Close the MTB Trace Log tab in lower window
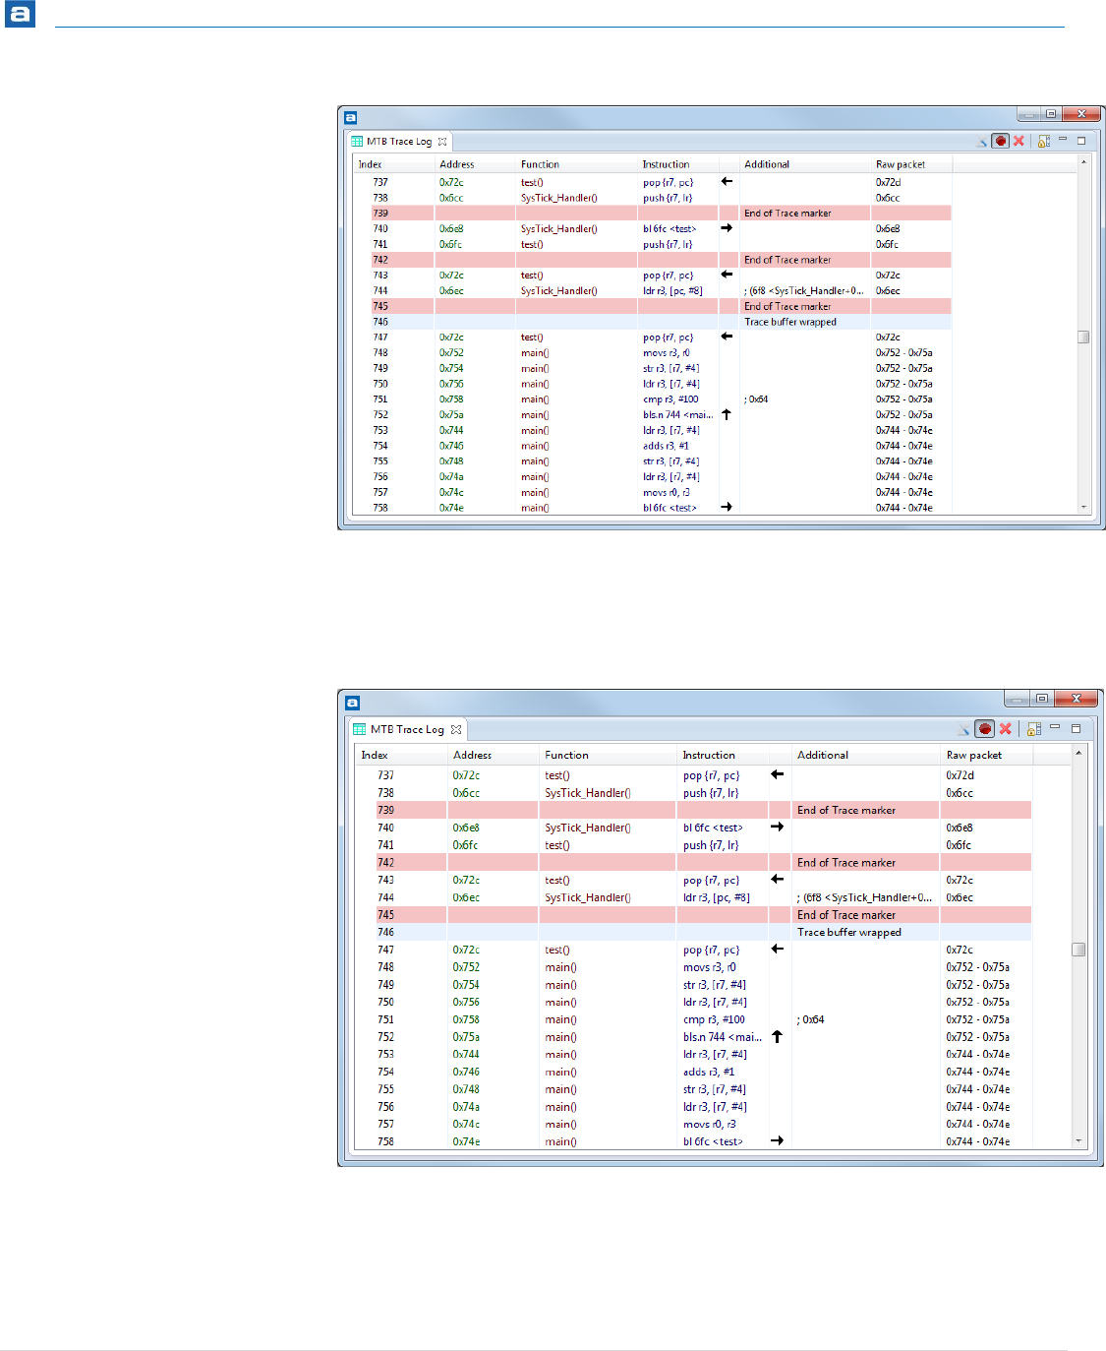Screen dimensions: 1106x1351 pos(456,730)
